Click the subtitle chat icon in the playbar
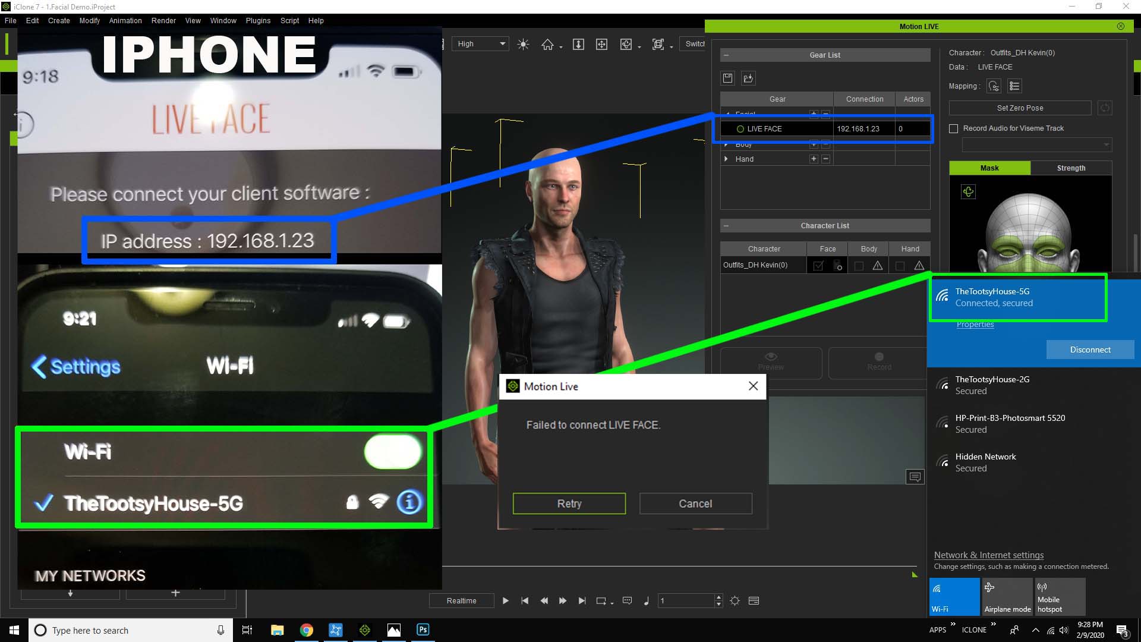 [x=627, y=601]
